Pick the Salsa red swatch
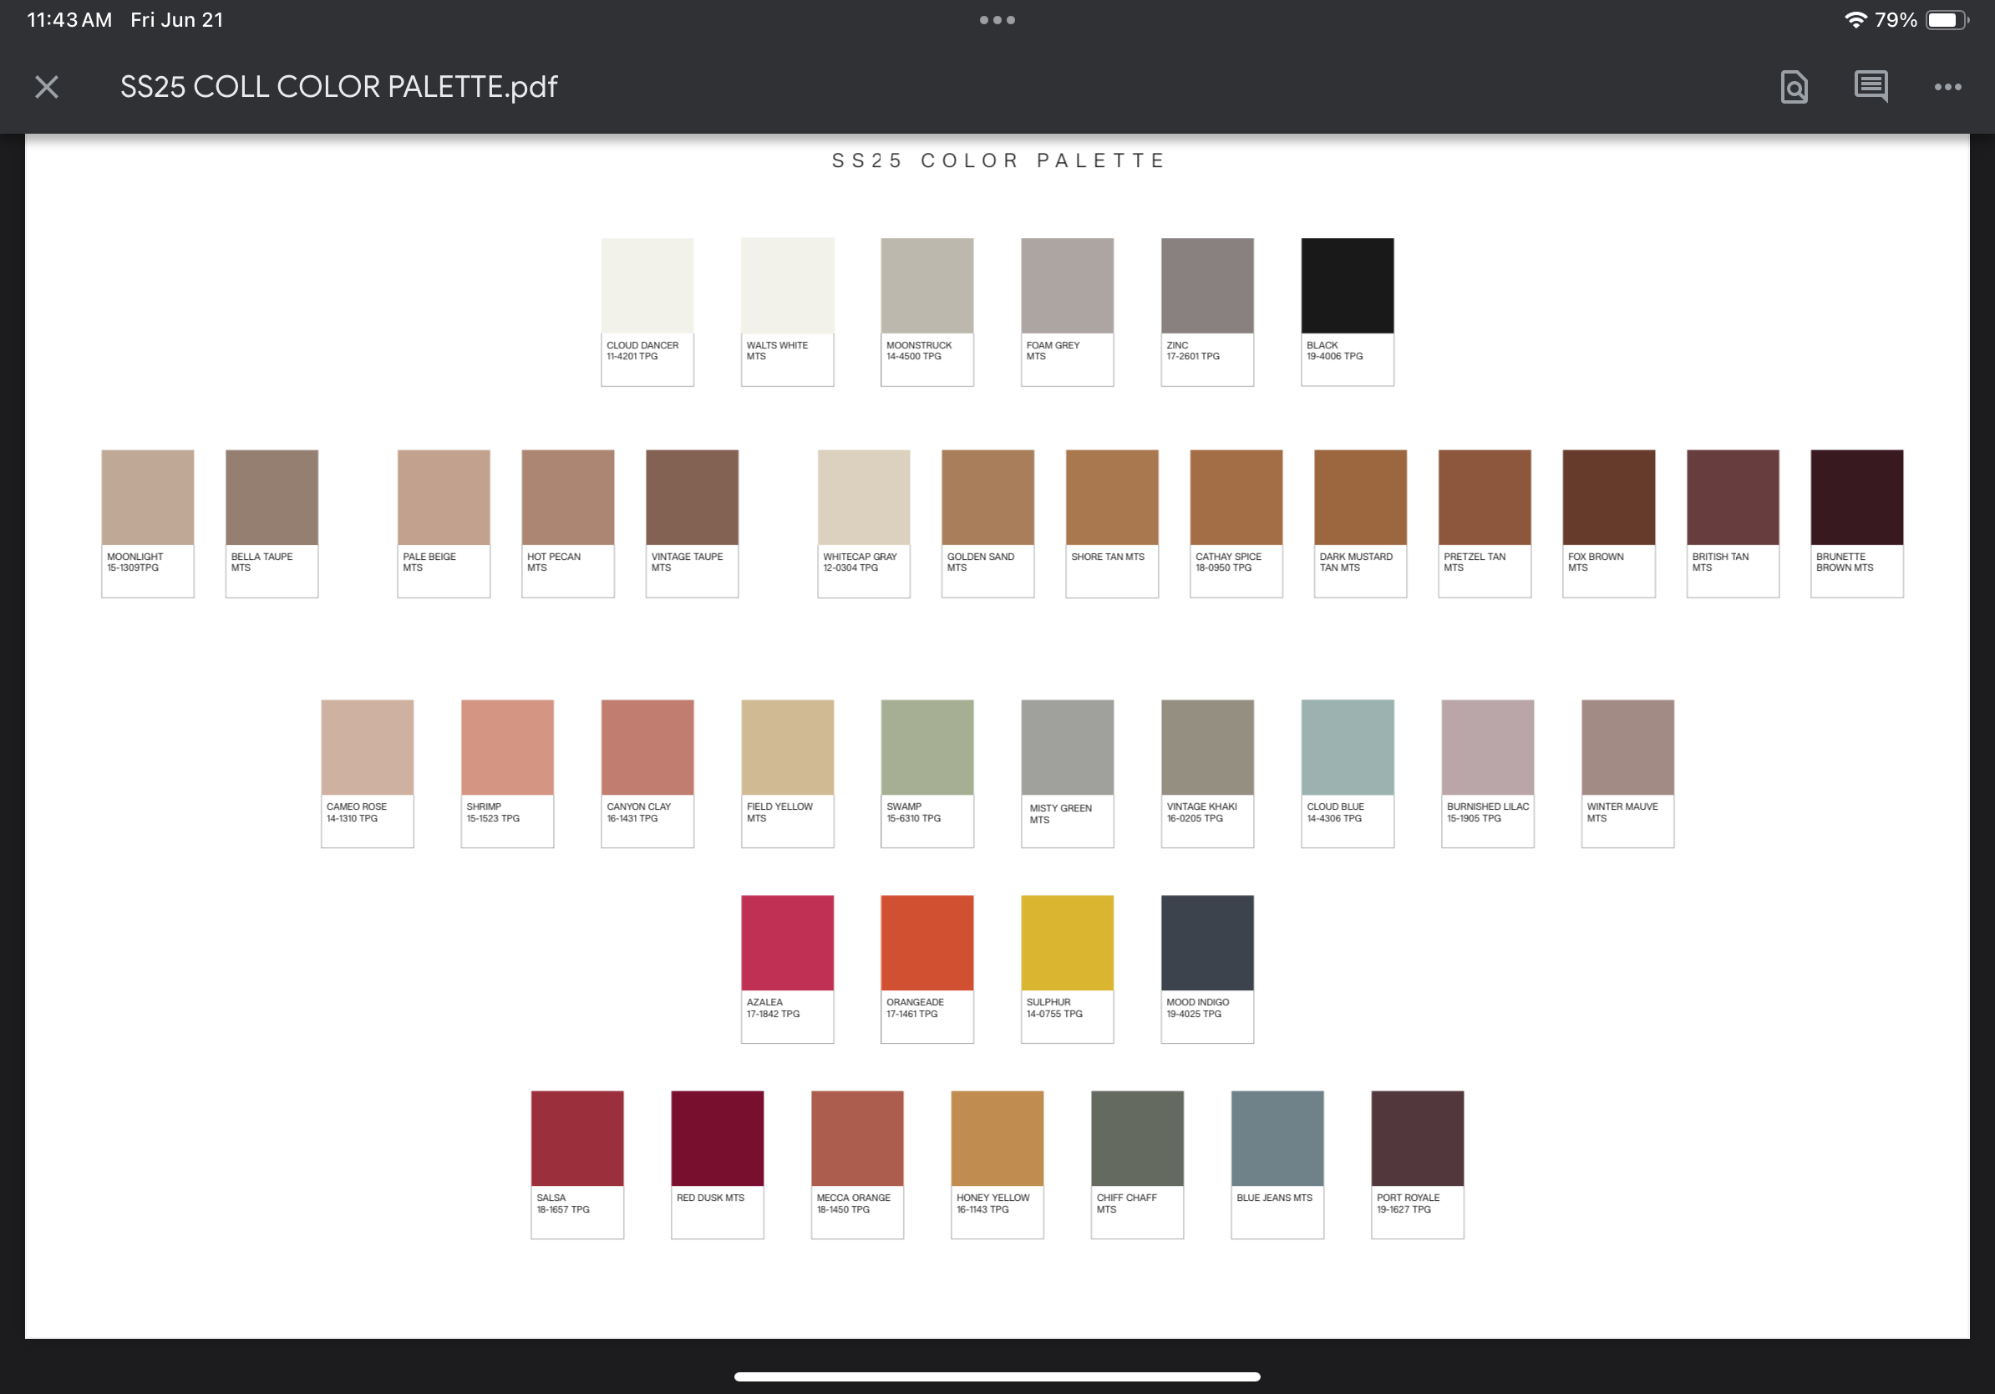Image resolution: width=1995 pixels, height=1394 pixels. pos(577,1138)
